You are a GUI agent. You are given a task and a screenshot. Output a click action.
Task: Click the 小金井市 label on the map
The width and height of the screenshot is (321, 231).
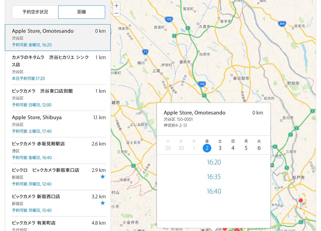point(131,222)
